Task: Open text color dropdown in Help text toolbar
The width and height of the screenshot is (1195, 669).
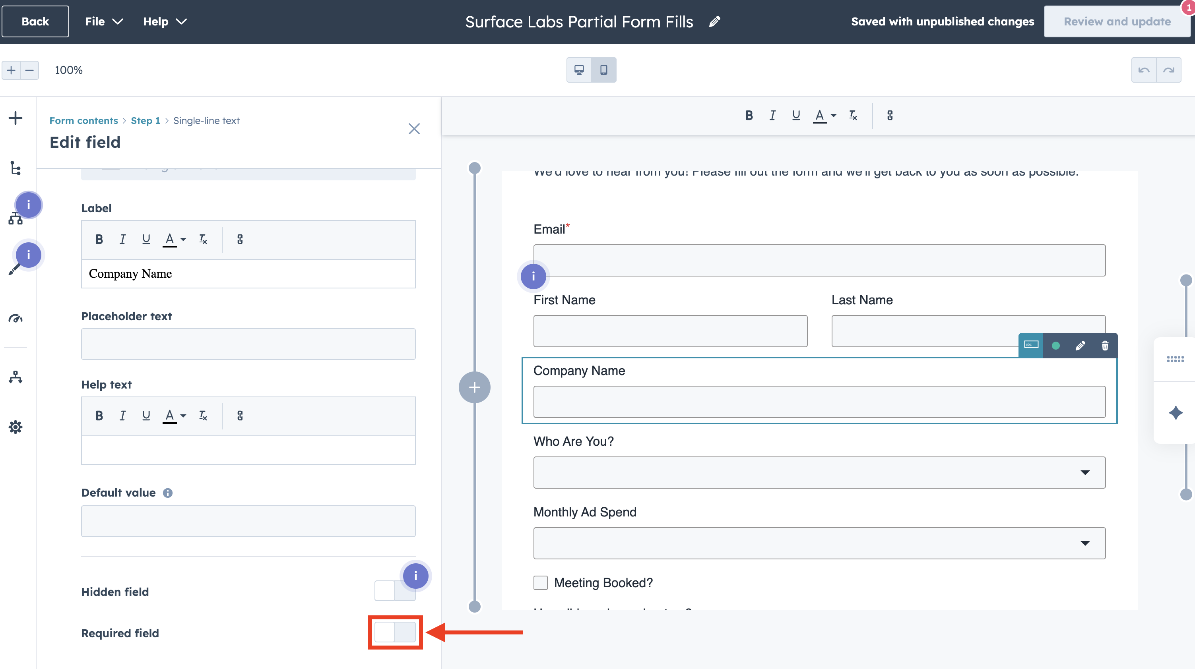Action: [x=175, y=416]
